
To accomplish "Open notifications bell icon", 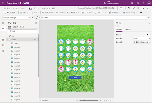I will click(x=132, y=3).
